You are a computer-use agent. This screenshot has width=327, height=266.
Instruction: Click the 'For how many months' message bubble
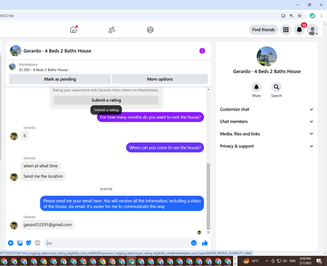(150, 117)
